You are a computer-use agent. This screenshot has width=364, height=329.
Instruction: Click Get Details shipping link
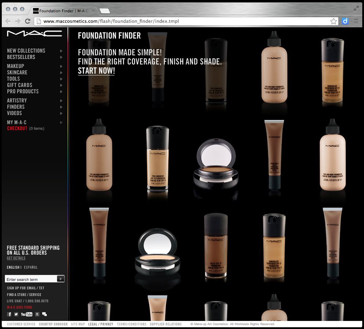click(x=16, y=258)
